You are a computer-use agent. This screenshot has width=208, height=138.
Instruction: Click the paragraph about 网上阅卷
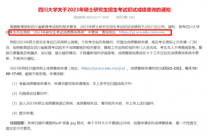[104, 50]
